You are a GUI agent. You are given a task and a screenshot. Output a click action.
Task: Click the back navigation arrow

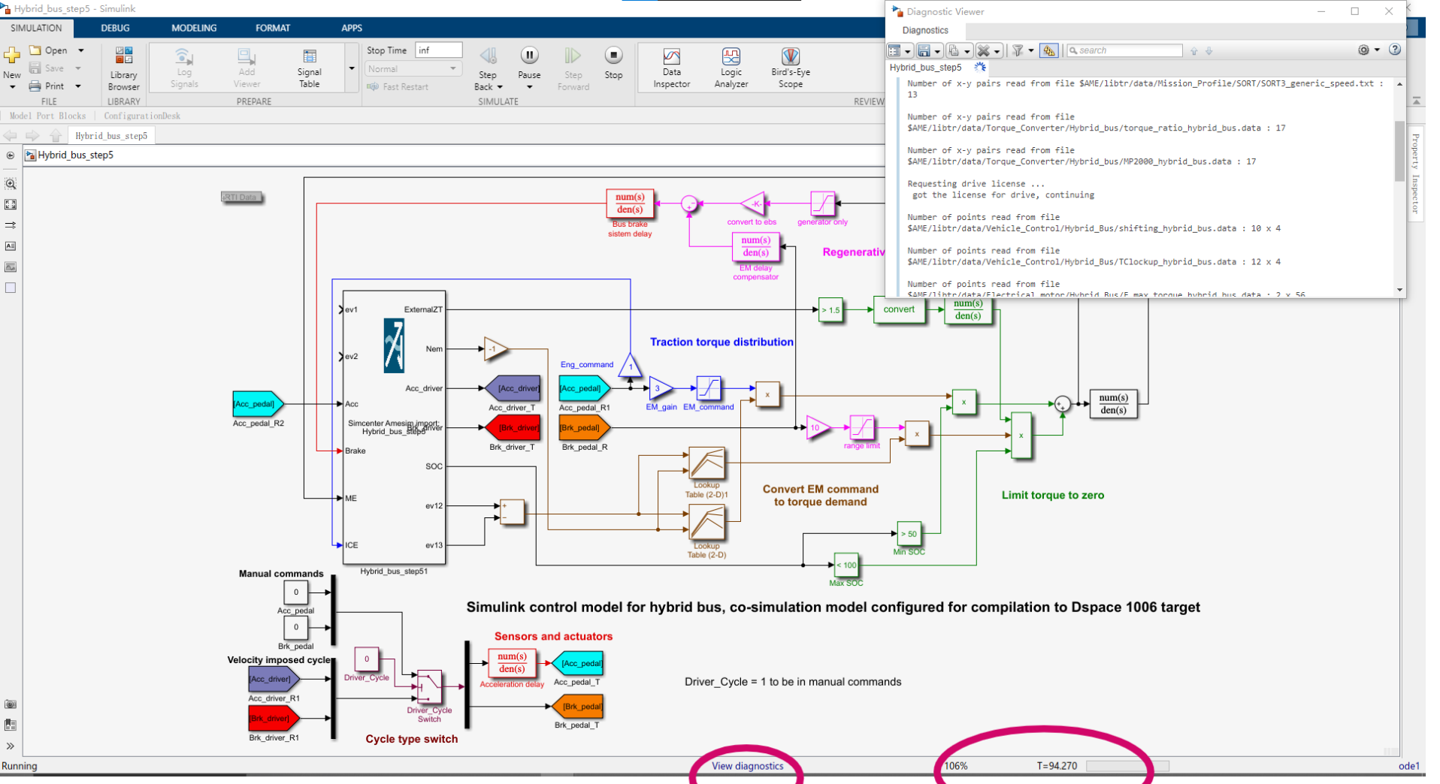tap(11, 135)
